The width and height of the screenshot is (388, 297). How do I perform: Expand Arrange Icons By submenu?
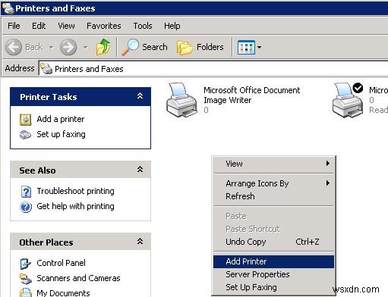tap(273, 183)
